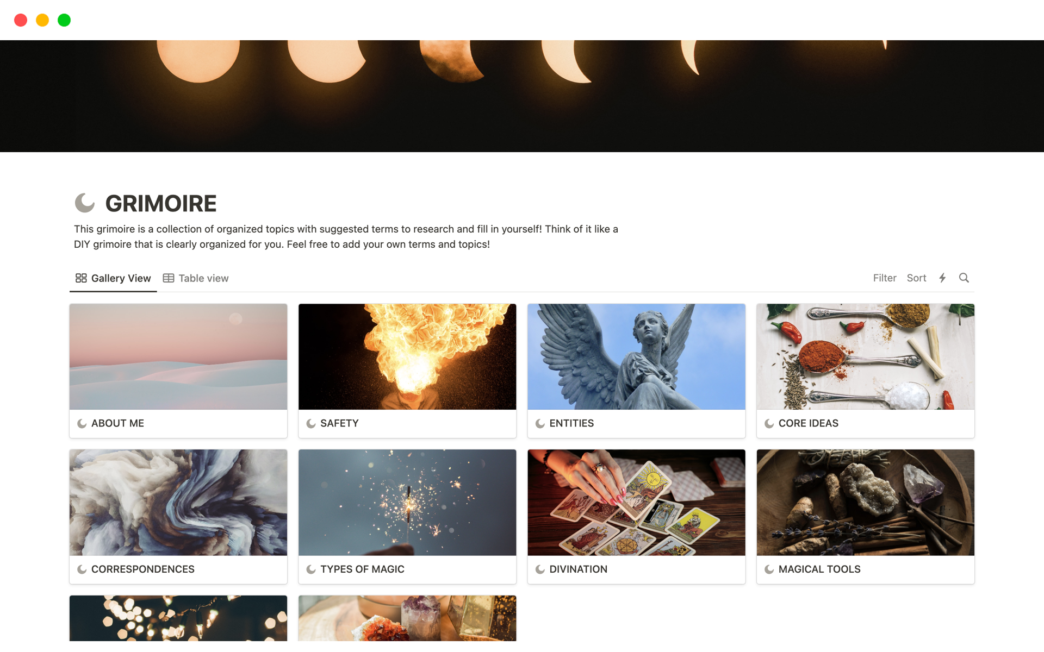Open the Filter options
Viewport: 1044px width, 652px height.
(884, 278)
